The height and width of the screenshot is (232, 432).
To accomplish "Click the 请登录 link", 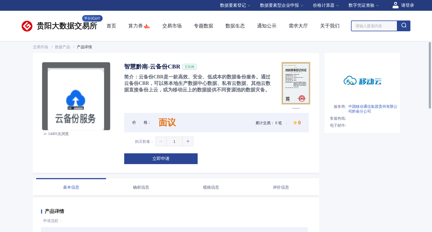I will click(x=407, y=5).
